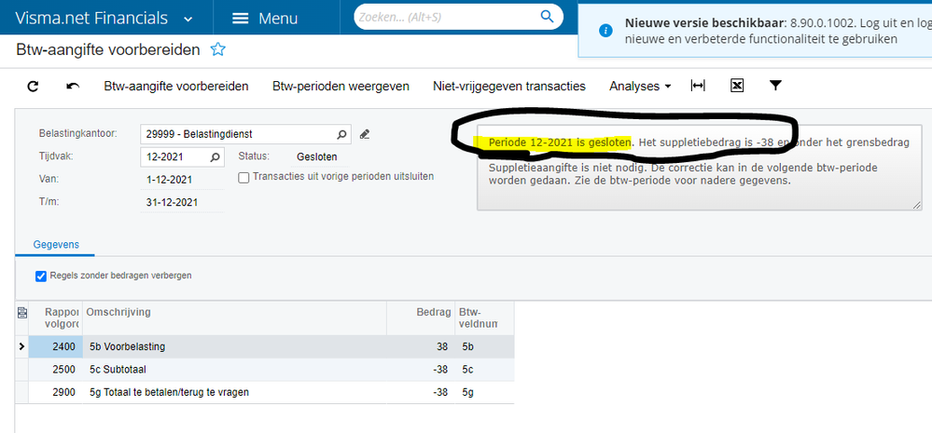Export the grid with the Excel icon
The width and height of the screenshot is (932, 433).
point(736,86)
